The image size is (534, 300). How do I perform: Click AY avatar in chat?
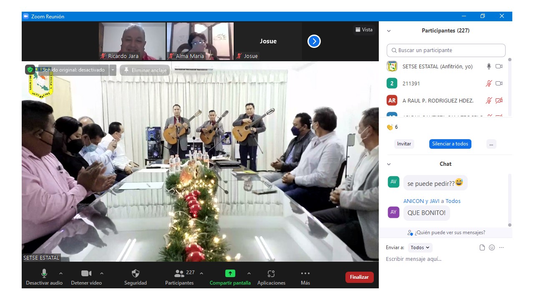(393, 212)
